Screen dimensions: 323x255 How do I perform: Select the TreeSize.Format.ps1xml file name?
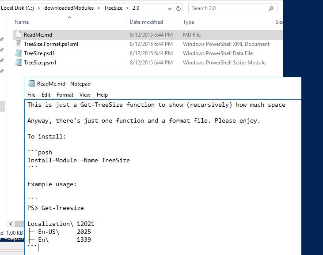coord(51,44)
